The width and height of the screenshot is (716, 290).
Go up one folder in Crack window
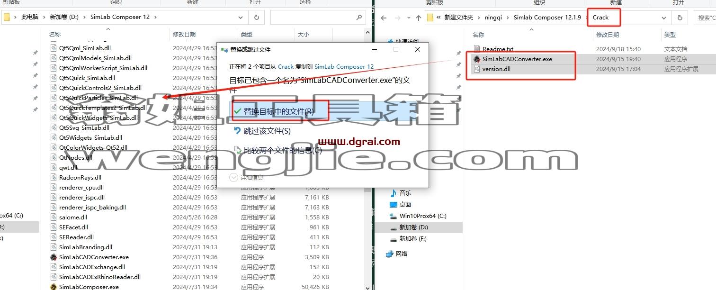coord(418,18)
